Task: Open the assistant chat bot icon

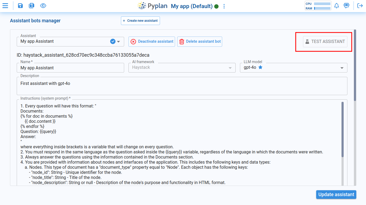Action: point(346,6)
